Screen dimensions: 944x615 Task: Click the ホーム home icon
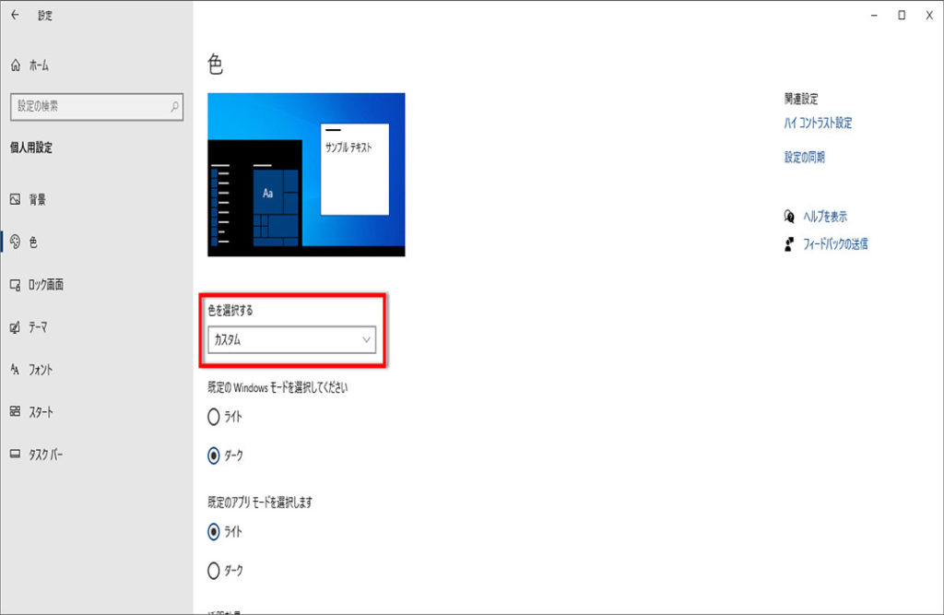[x=15, y=65]
